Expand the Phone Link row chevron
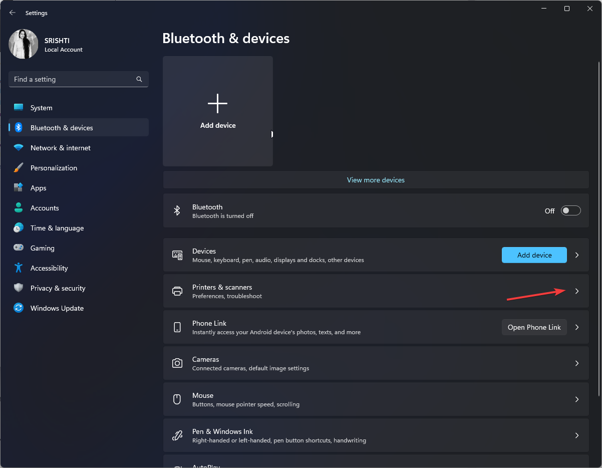This screenshot has height=468, width=602. pyautogui.click(x=577, y=327)
